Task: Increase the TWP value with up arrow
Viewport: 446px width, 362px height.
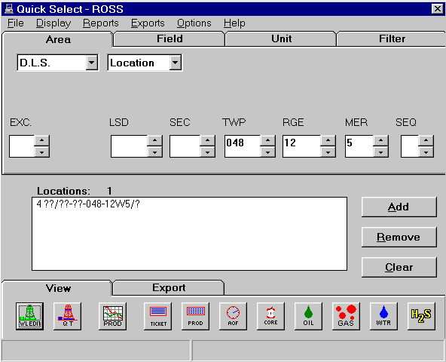Action: point(267,140)
